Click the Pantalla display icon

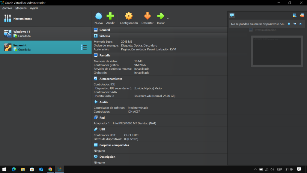point(96,55)
